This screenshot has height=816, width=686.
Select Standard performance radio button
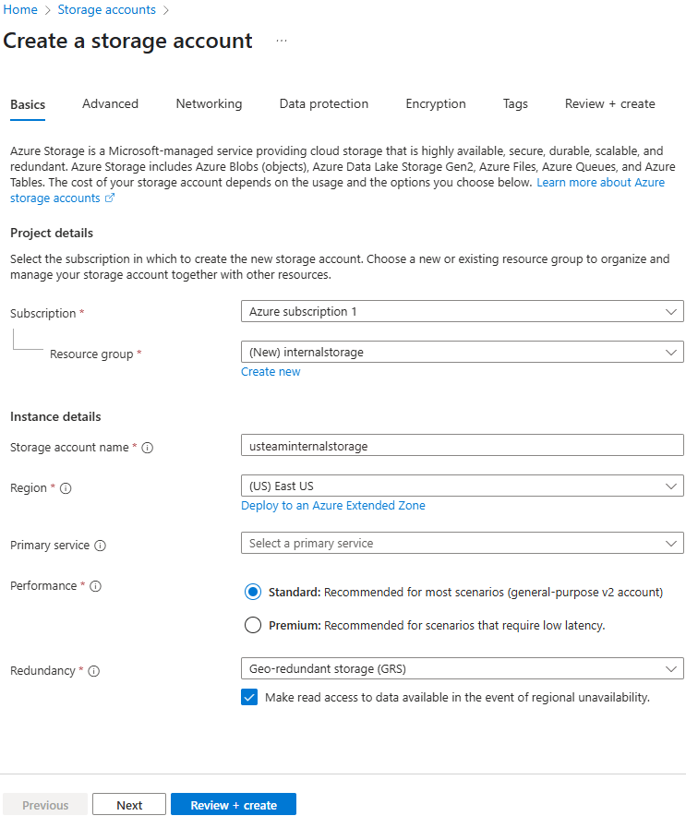[253, 592]
